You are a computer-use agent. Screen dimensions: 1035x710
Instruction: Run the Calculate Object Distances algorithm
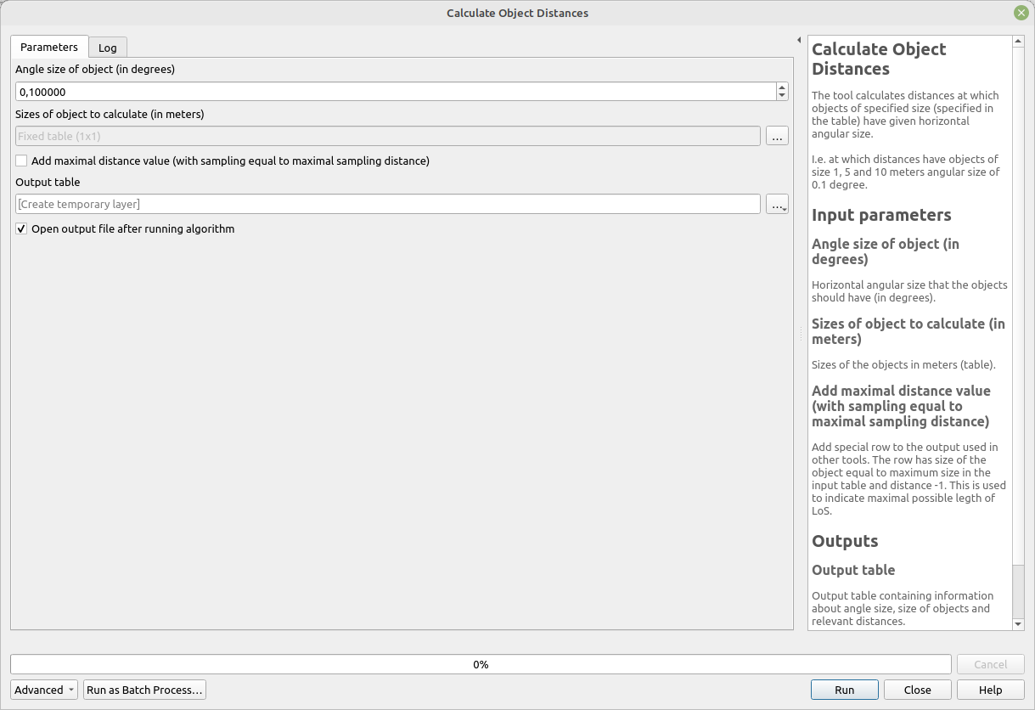pos(844,690)
